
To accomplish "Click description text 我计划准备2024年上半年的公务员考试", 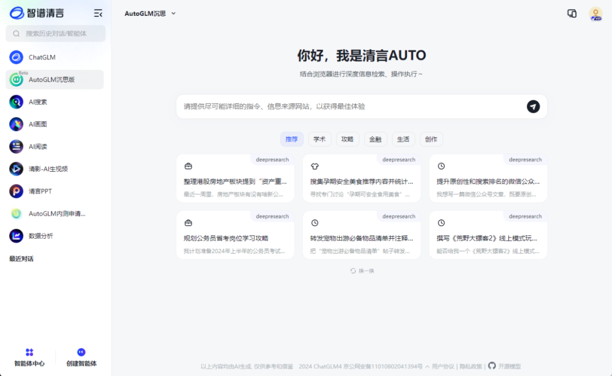I will pos(234,251).
